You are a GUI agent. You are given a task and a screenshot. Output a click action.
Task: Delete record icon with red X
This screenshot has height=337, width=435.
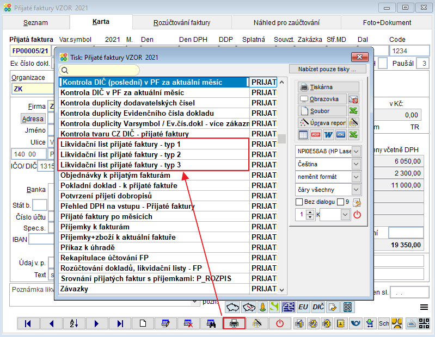[x=188, y=323]
